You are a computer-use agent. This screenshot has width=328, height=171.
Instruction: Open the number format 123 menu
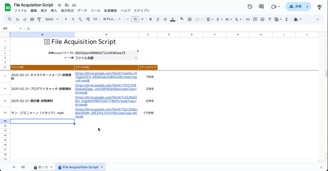click(95, 19)
